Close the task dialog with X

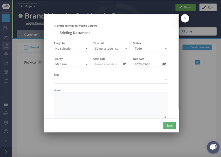(x=185, y=18)
